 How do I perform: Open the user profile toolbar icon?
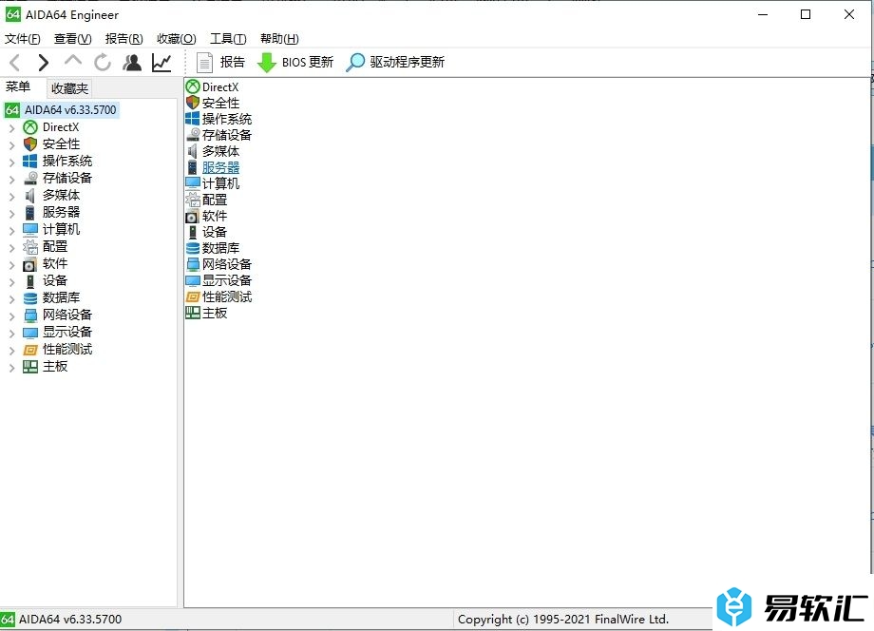point(132,63)
